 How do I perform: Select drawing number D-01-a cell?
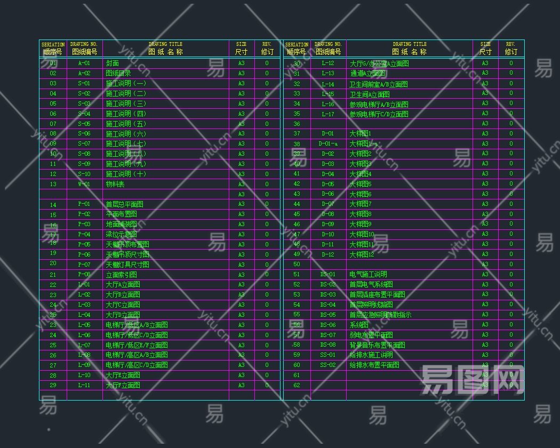pyautogui.click(x=328, y=144)
